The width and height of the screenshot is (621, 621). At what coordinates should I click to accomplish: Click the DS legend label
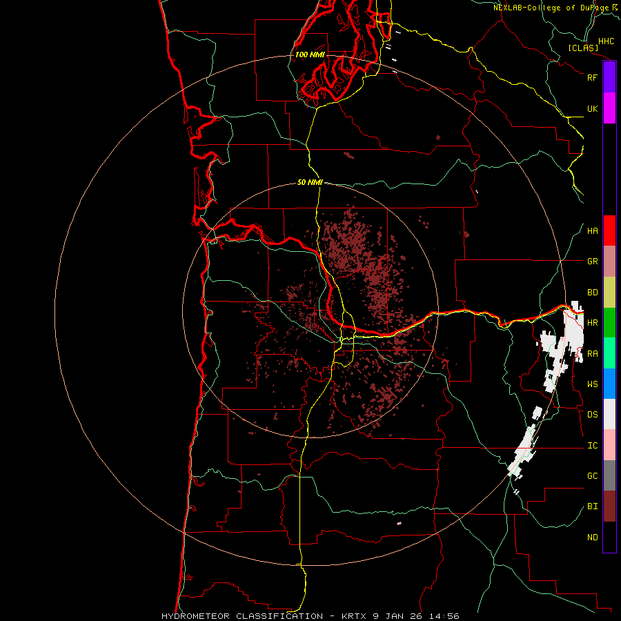point(592,415)
